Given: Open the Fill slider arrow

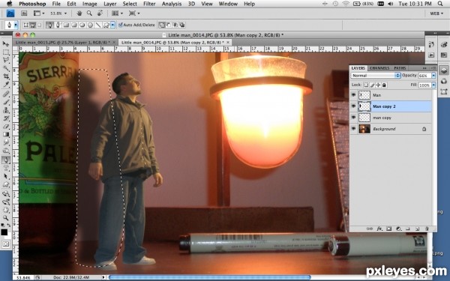Looking at the screenshot, I should 433,85.
